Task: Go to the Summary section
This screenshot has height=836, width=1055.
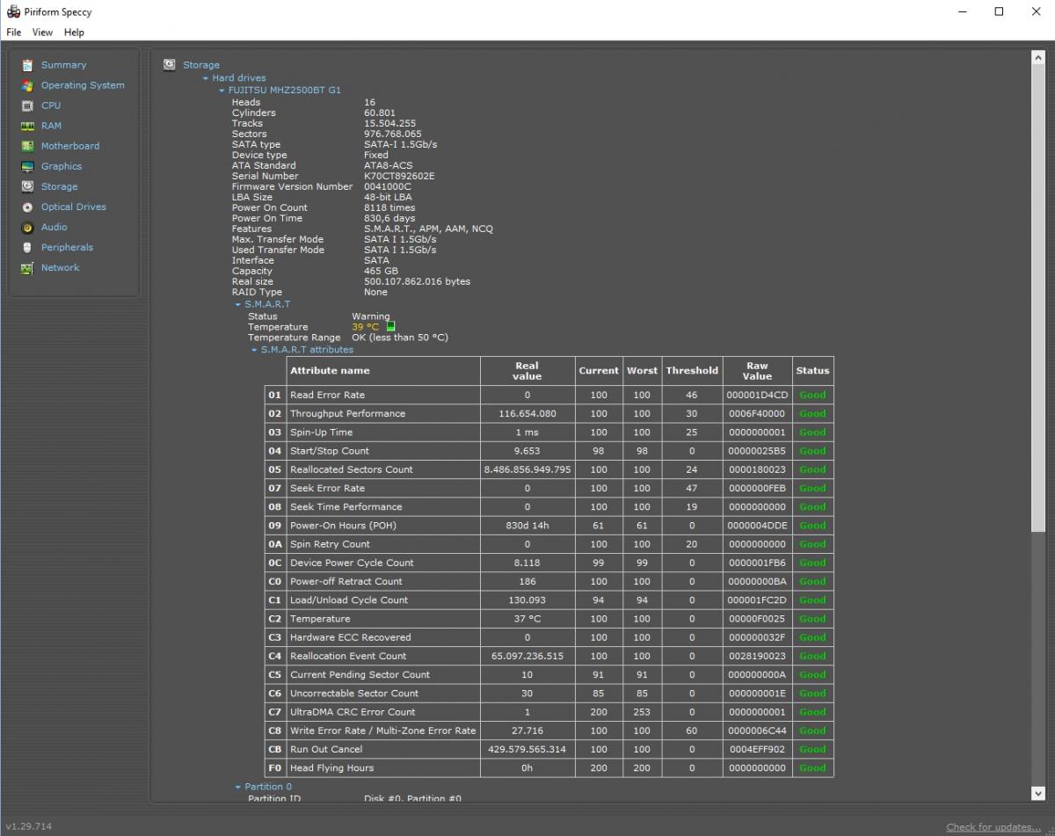Action: [63, 65]
